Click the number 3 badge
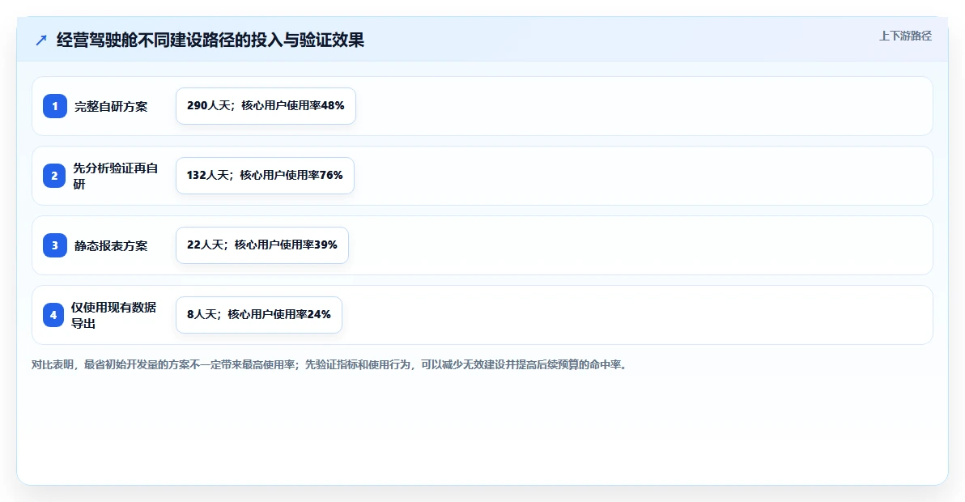 tap(55, 245)
